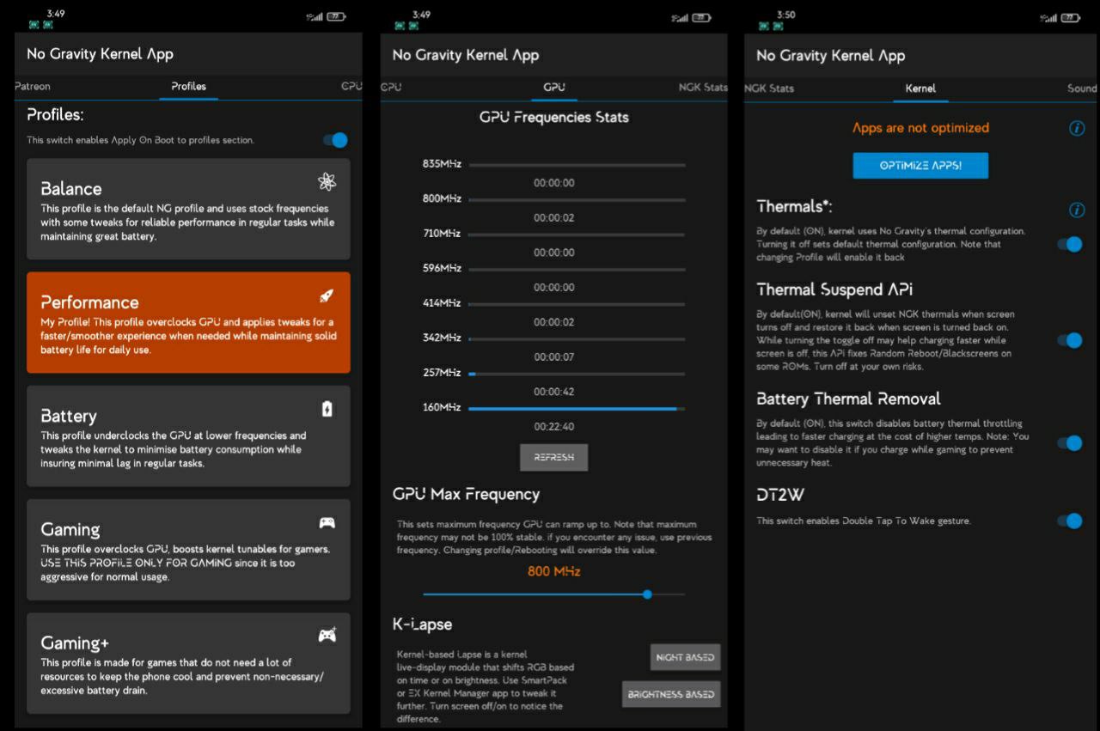Open info icon beside Apps are not optimized
This screenshot has height=731, width=1100.
point(1077,128)
